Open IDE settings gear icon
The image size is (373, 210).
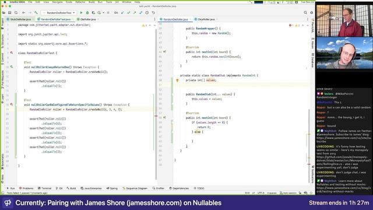tap(312, 13)
